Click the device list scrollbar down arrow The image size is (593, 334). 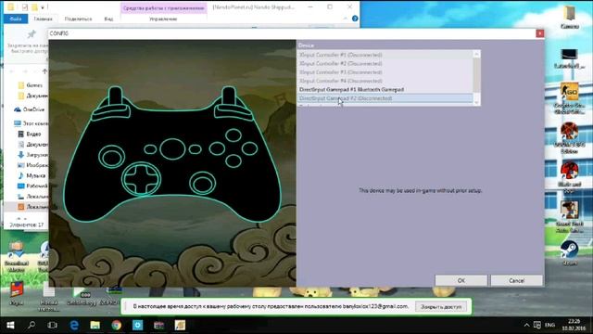pos(476,102)
